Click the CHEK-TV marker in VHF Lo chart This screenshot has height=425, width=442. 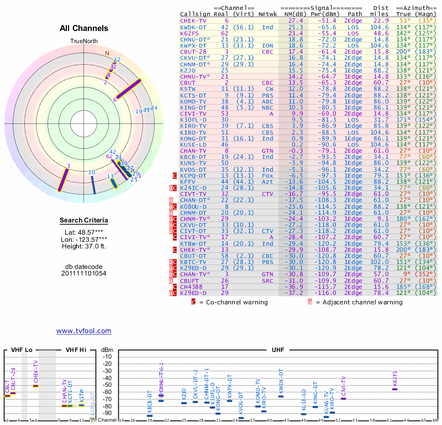tap(35, 386)
